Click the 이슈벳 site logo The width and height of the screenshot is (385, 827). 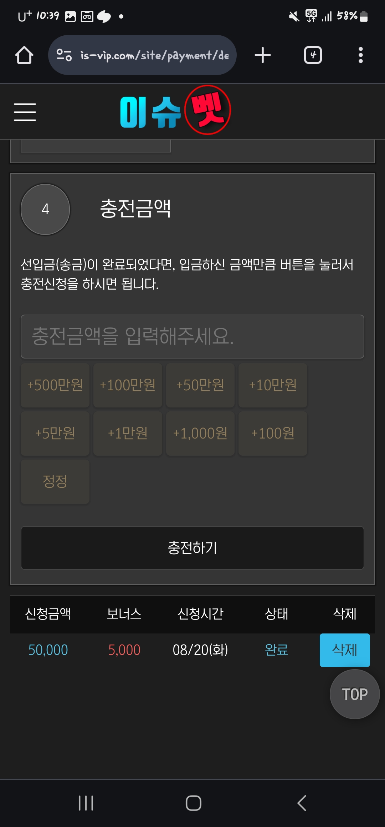175,110
